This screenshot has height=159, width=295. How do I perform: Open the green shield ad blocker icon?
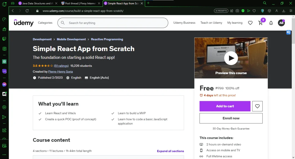coord(243,11)
